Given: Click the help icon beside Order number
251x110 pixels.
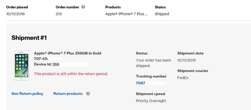Looking at the screenshot, I should point(83,7).
